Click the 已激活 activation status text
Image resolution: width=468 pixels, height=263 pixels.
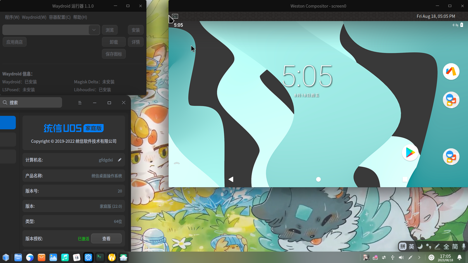pos(83,239)
